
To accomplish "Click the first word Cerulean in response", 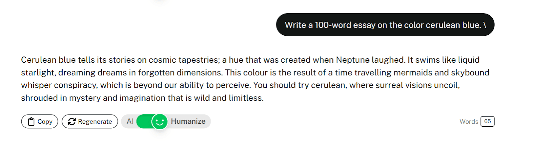I will tap(39, 60).
